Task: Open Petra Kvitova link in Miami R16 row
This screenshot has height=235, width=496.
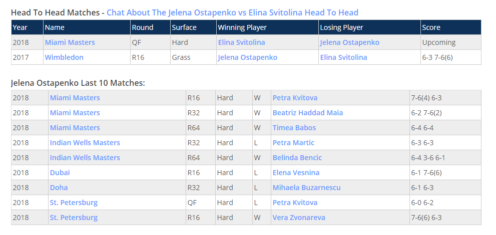Action: click(295, 98)
